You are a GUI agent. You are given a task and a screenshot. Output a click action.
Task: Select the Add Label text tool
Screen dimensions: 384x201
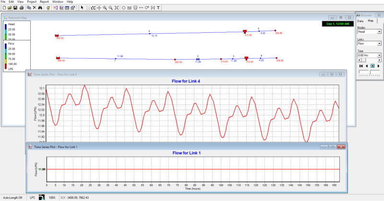[158, 8]
